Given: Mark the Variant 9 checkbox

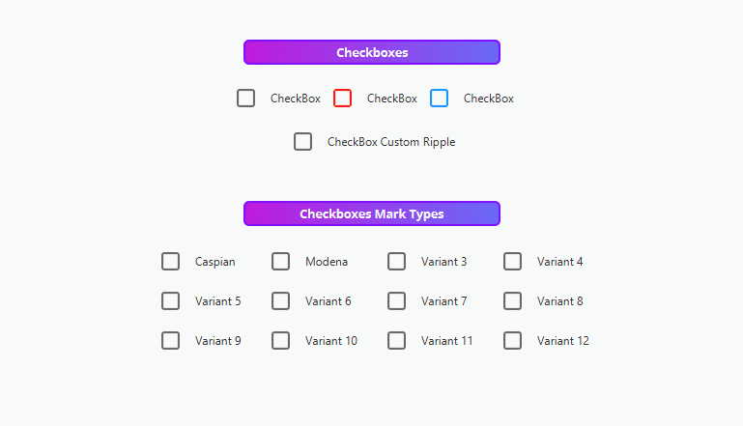Looking at the screenshot, I should click(171, 341).
